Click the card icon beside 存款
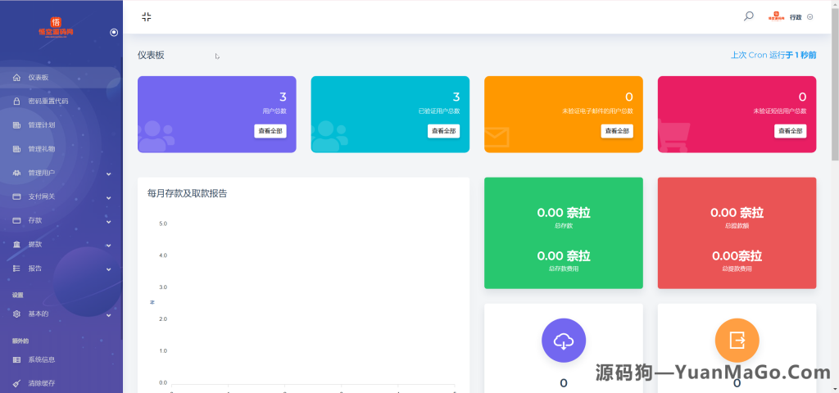This screenshot has width=839, height=393. [x=16, y=220]
